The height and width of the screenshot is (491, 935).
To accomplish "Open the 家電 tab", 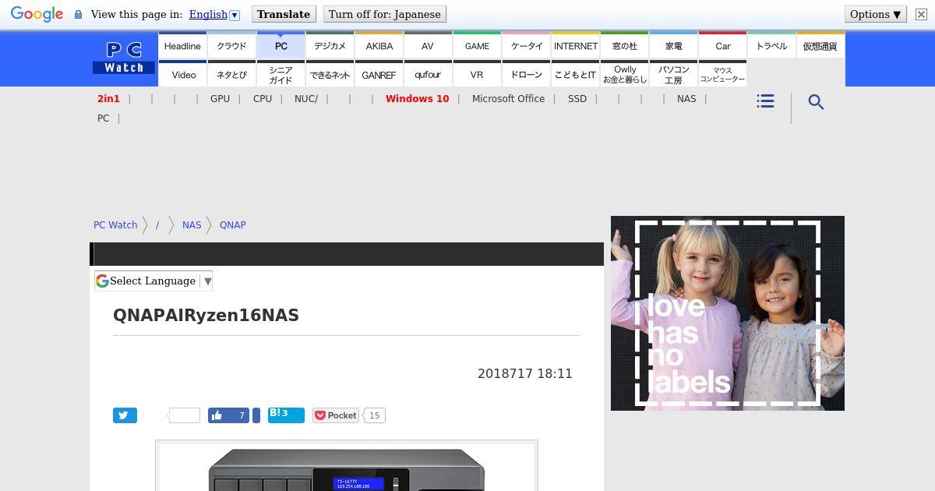I will pyautogui.click(x=674, y=46).
